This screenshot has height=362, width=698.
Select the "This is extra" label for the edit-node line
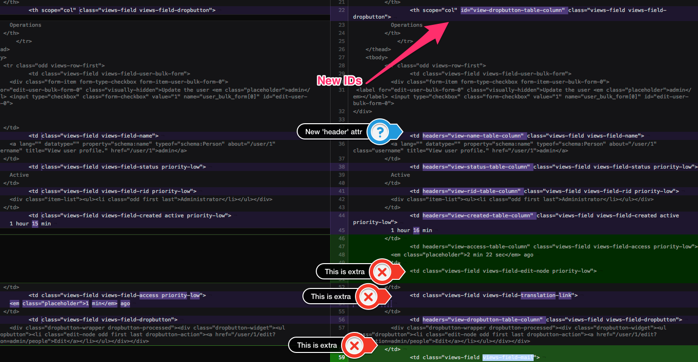coord(344,272)
